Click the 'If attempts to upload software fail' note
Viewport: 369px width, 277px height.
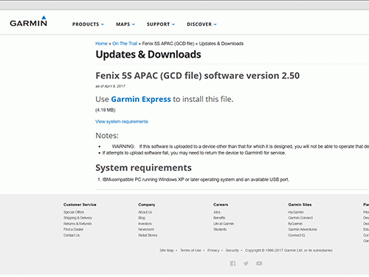click(194, 153)
